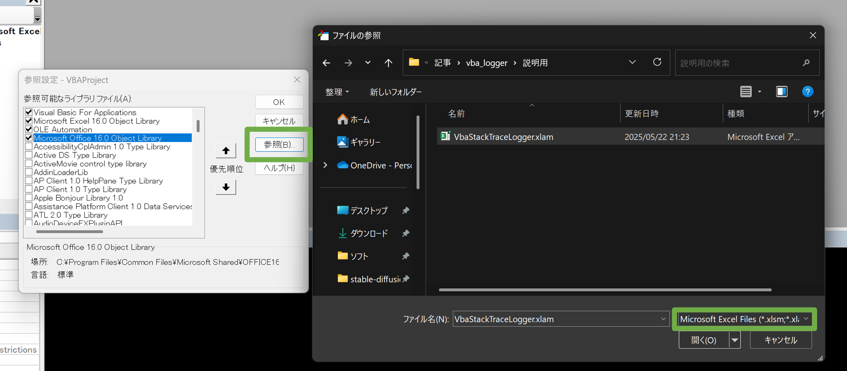Sort files by 名前 column

tap(456, 113)
